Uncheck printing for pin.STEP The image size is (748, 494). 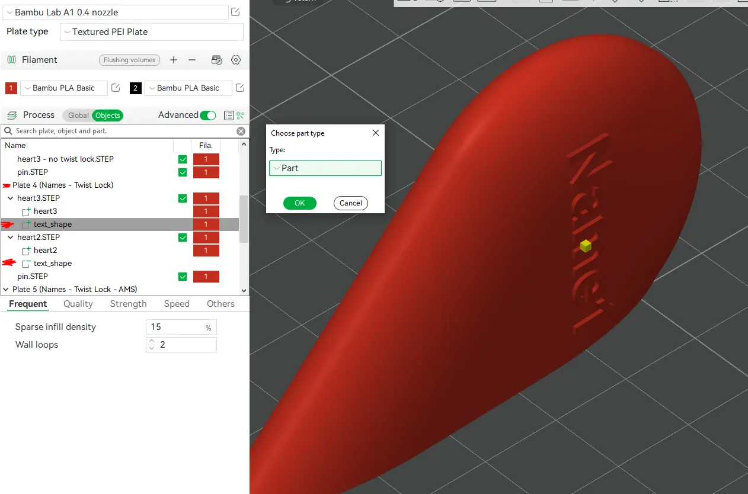click(x=182, y=276)
